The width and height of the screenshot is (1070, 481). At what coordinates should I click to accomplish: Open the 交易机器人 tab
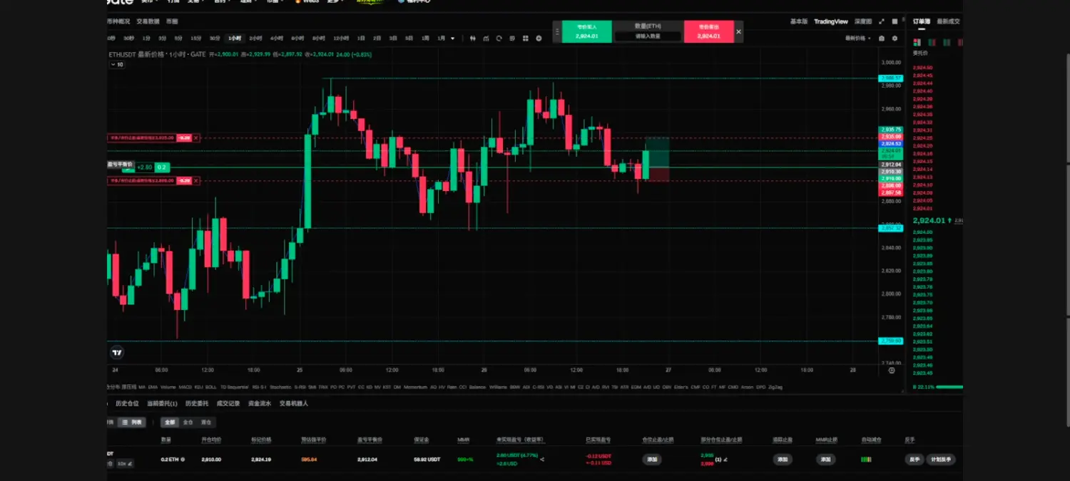pyautogui.click(x=294, y=403)
